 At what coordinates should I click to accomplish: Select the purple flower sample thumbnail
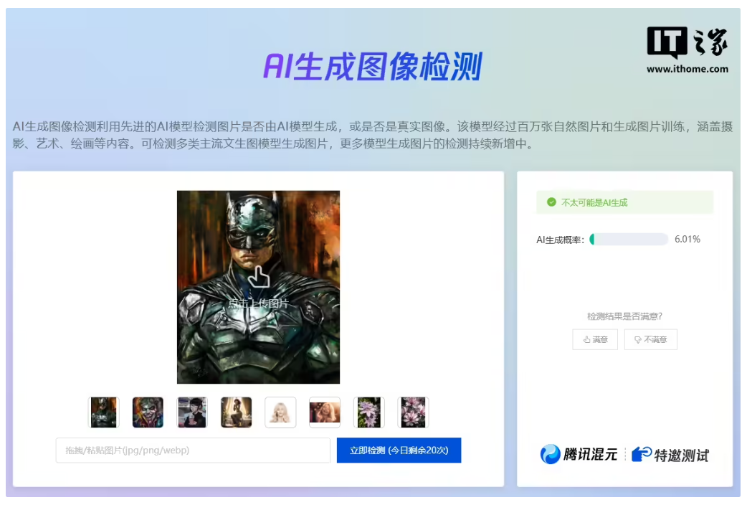pyautogui.click(x=368, y=412)
